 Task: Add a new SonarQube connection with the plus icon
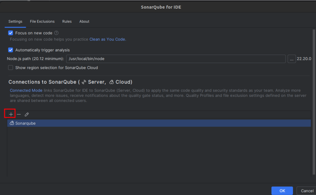[11, 114]
